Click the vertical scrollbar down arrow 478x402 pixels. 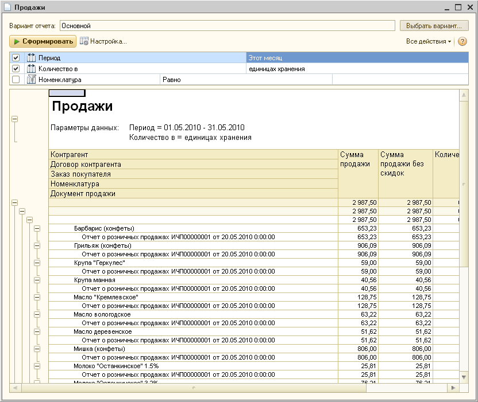tap(464, 377)
